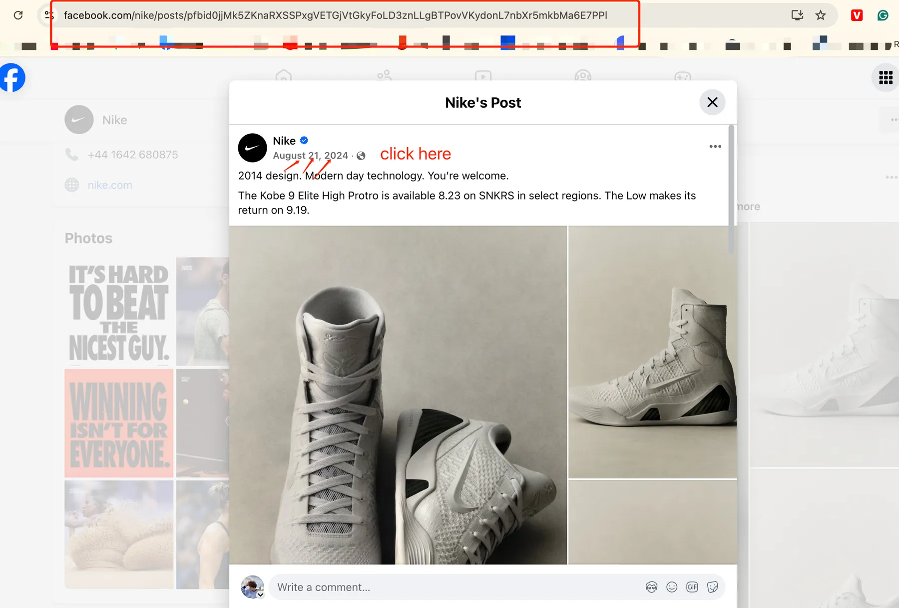The height and width of the screenshot is (608, 899).
Task: Click the public audience globe icon
Action: (x=361, y=156)
